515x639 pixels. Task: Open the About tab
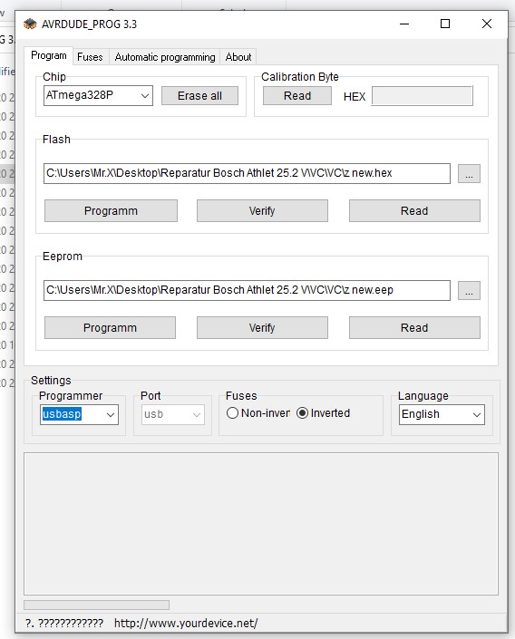click(238, 57)
